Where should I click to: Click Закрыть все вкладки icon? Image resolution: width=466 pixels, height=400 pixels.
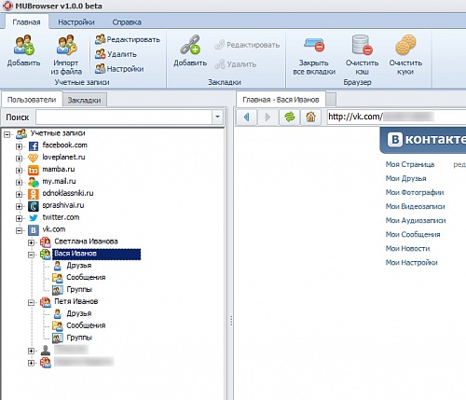pyautogui.click(x=314, y=45)
